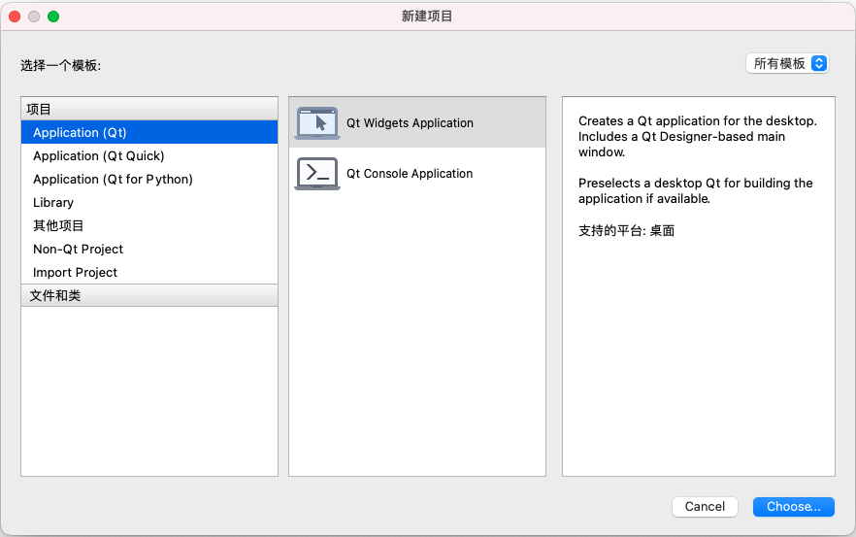Select Qt Console Application template label

coord(410,174)
